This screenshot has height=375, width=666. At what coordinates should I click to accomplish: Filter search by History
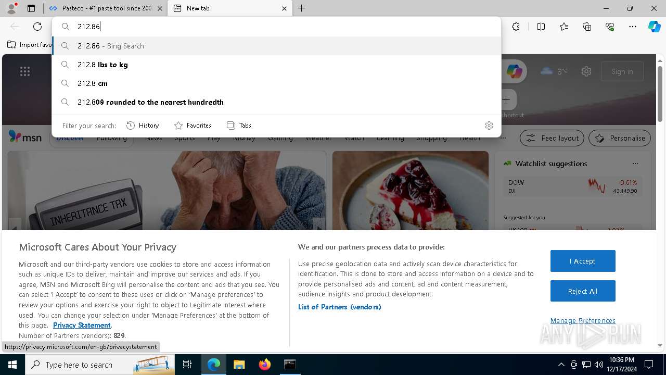coord(143,126)
